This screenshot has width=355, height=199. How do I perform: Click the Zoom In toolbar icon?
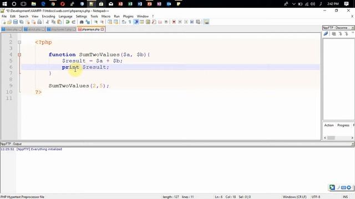click(96, 22)
